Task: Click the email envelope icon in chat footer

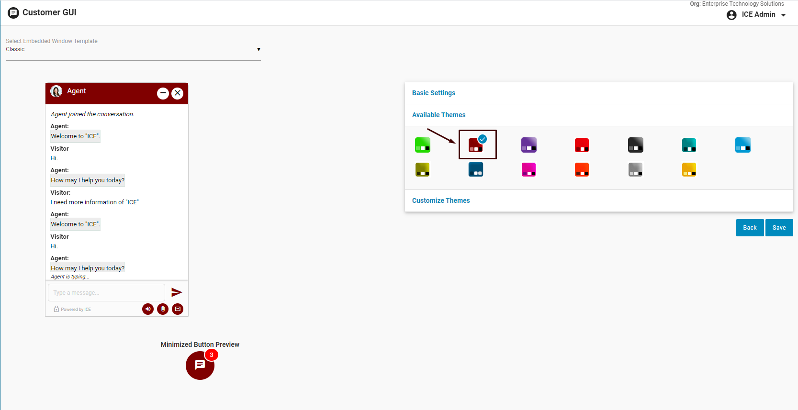Action: coord(178,309)
